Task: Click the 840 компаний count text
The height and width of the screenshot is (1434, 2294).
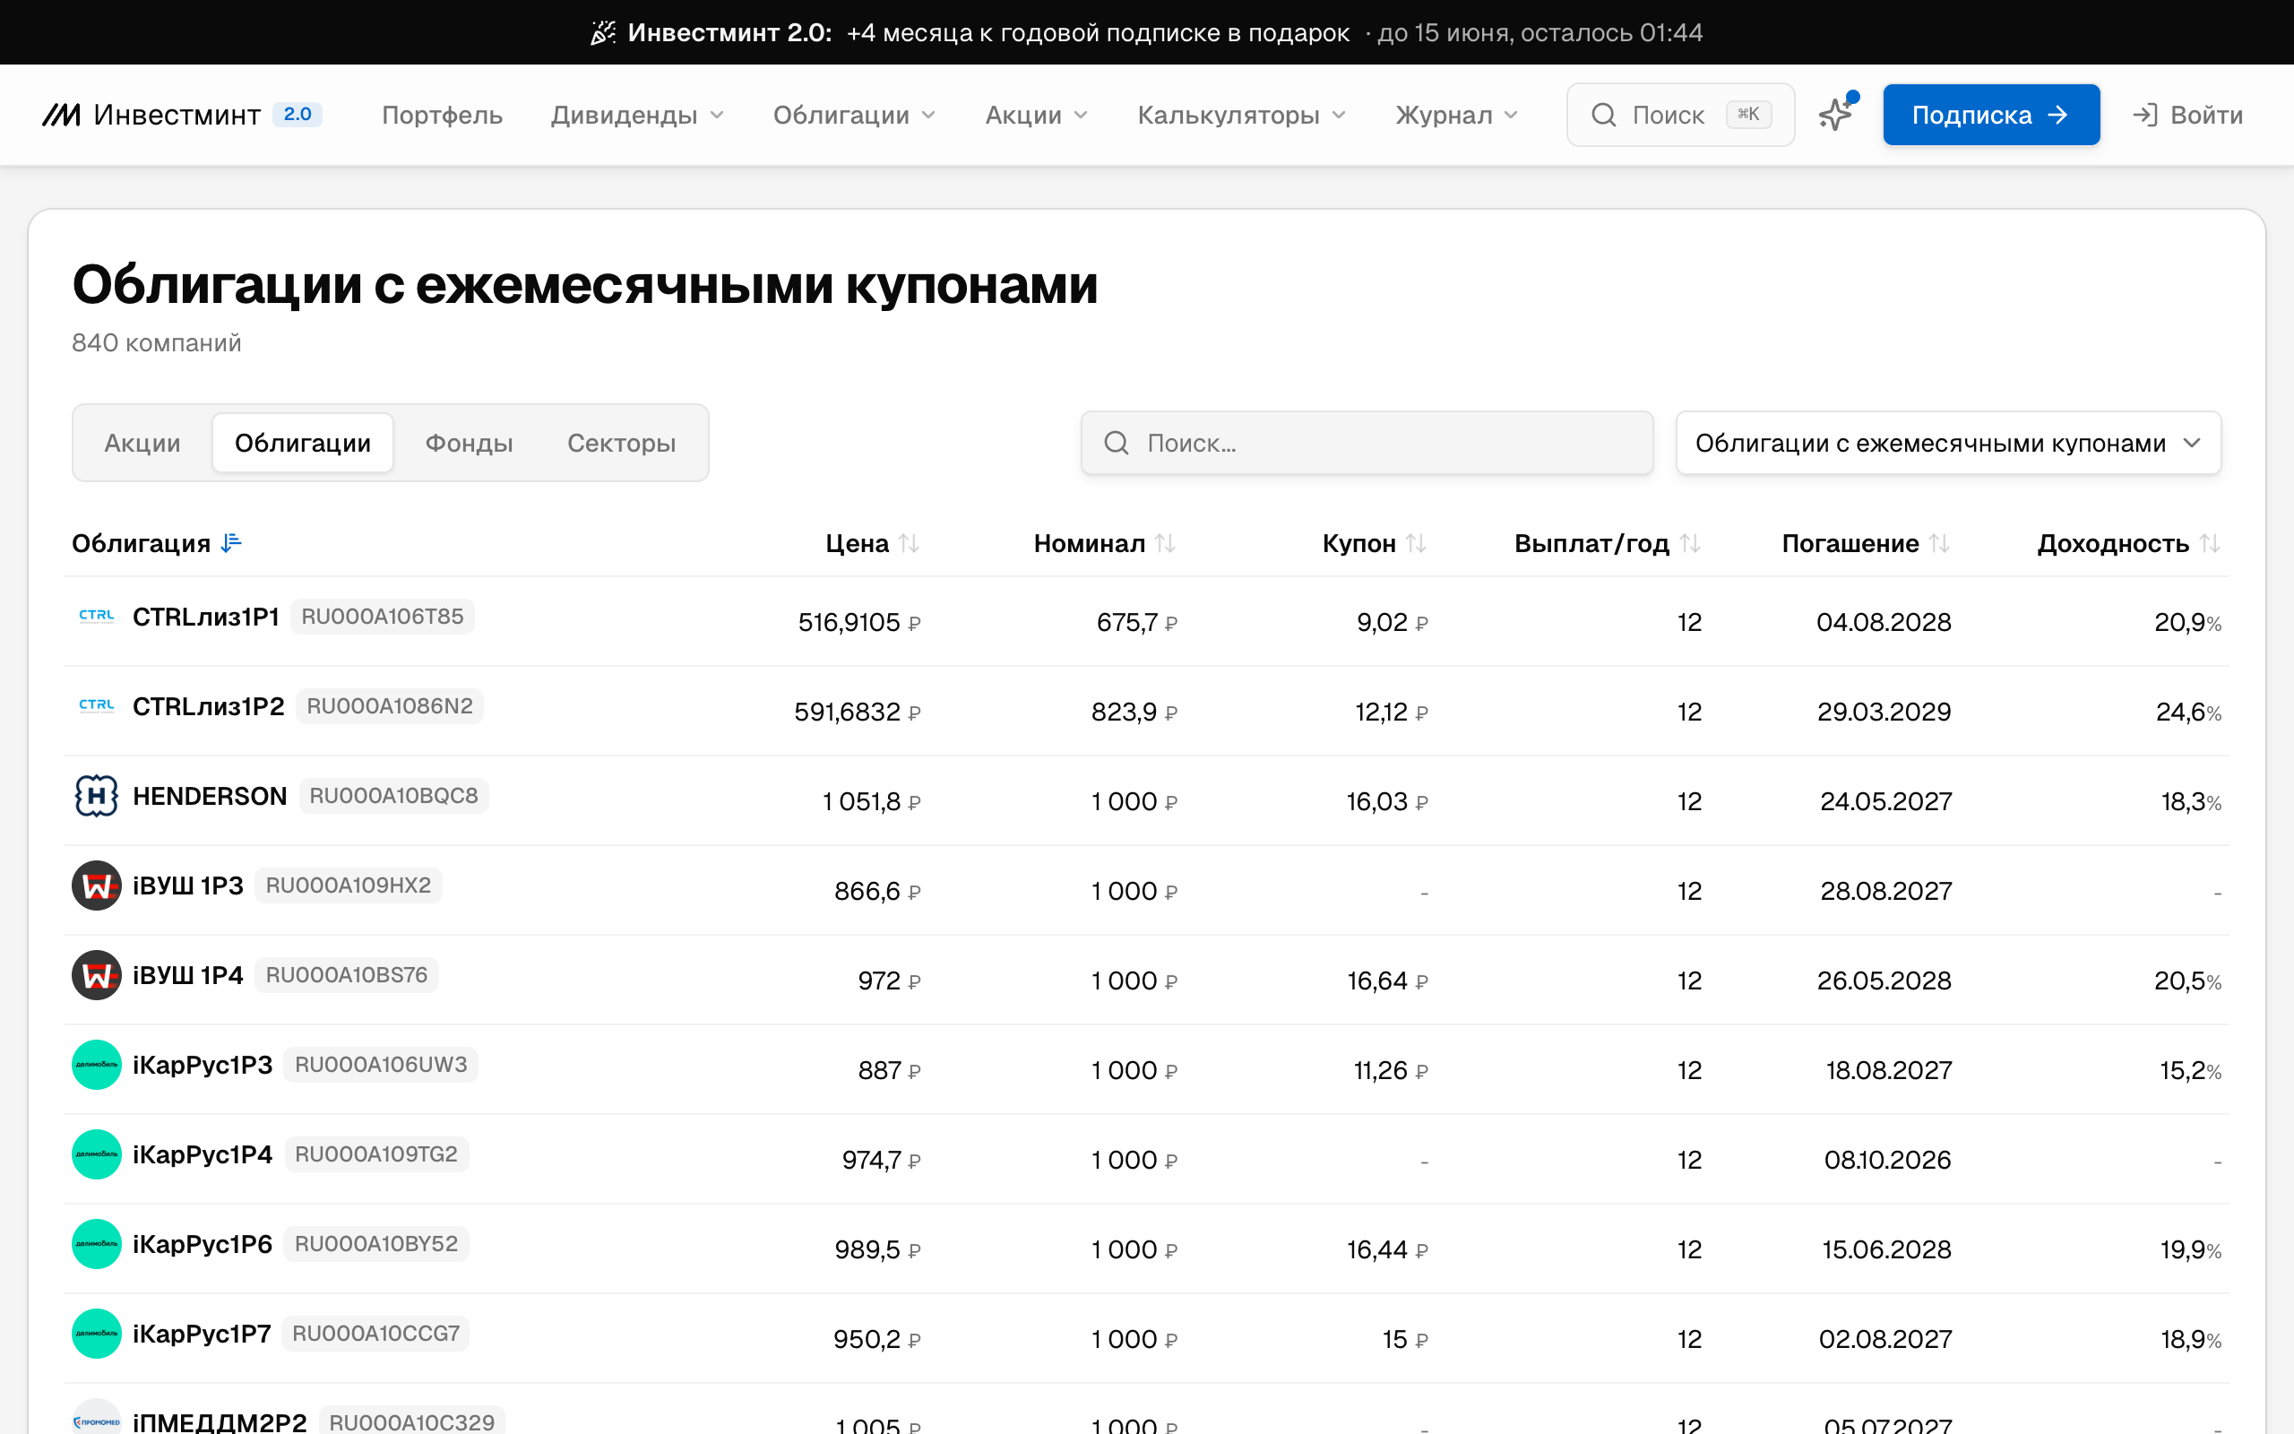Action: [x=157, y=342]
